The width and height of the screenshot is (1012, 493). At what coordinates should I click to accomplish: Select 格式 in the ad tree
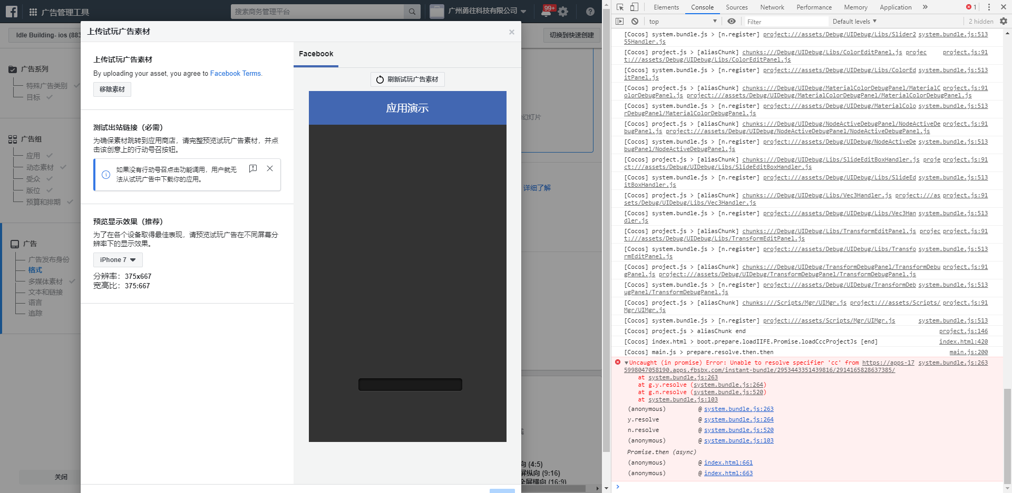point(35,270)
